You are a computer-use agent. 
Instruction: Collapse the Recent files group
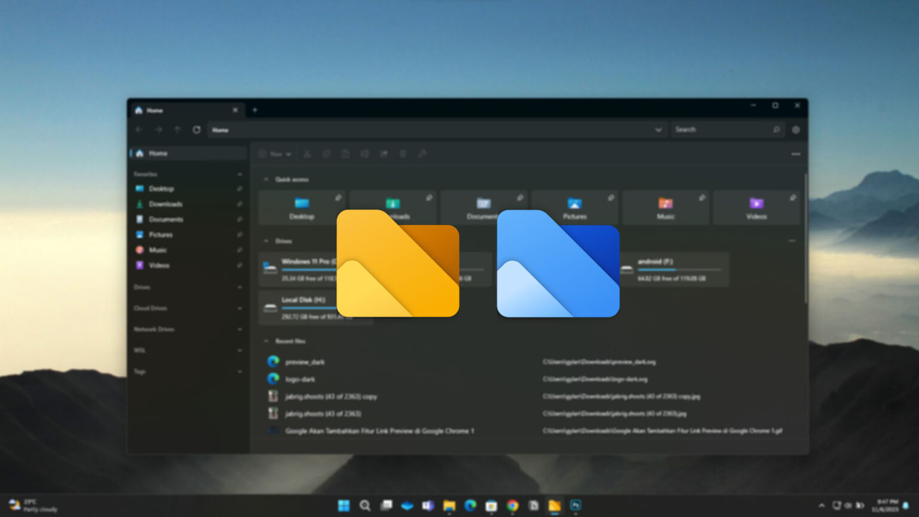266,341
